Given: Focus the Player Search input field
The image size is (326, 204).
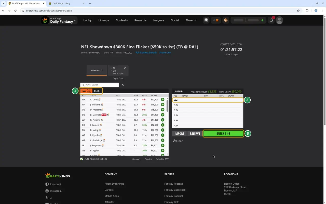Looking at the screenshot, I should point(100,85).
